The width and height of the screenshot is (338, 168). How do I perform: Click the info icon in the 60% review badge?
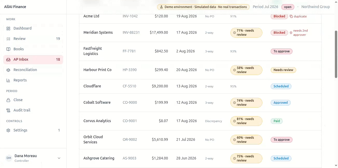[235, 140]
